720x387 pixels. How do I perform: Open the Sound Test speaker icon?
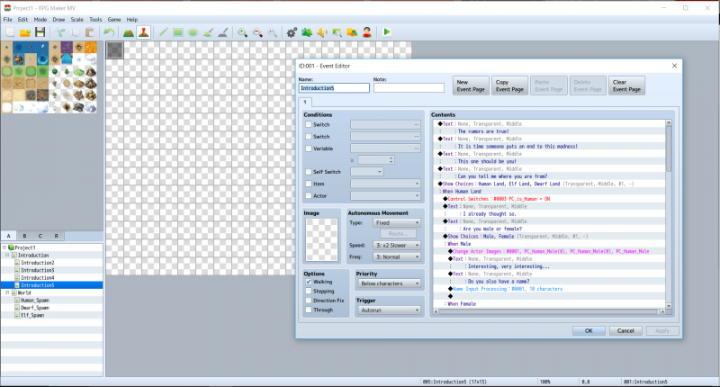click(322, 32)
